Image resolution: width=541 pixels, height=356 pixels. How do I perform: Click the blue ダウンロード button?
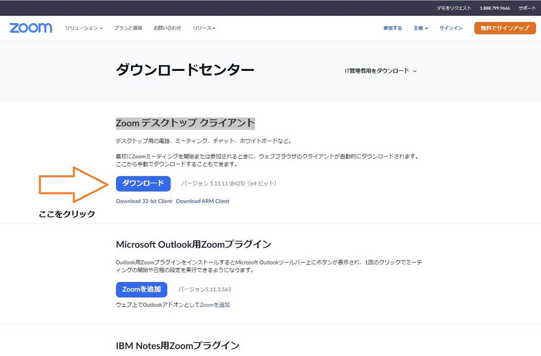click(x=143, y=183)
